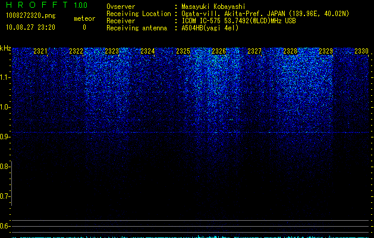Click the 2321 time marker
Screen dimensions: 374x238
tap(40, 51)
